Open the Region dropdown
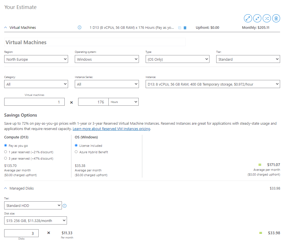This screenshot has height=241, width=284. (36, 59)
